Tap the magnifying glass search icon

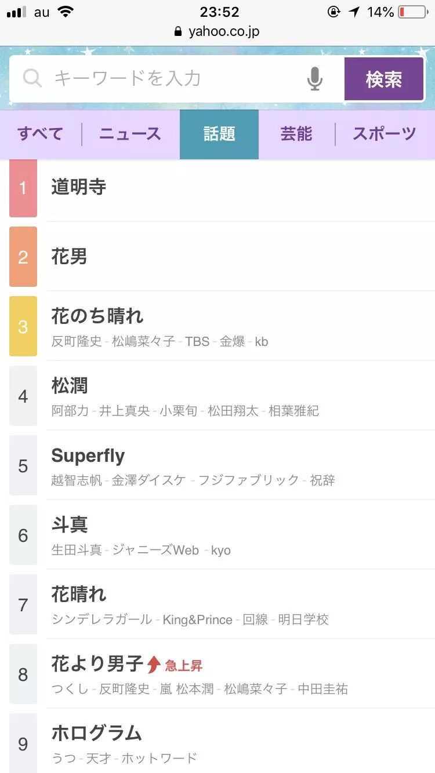32,78
